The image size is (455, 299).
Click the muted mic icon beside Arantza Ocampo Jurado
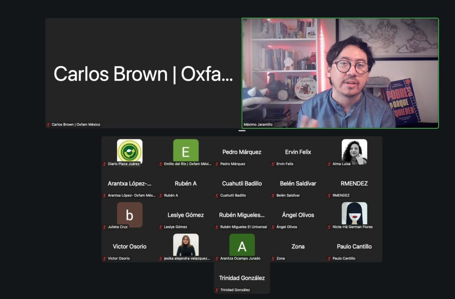217,259
